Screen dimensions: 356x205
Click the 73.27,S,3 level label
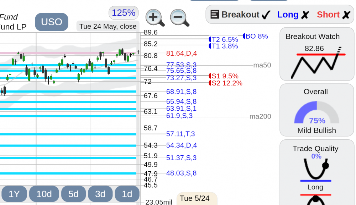(x=181, y=78)
